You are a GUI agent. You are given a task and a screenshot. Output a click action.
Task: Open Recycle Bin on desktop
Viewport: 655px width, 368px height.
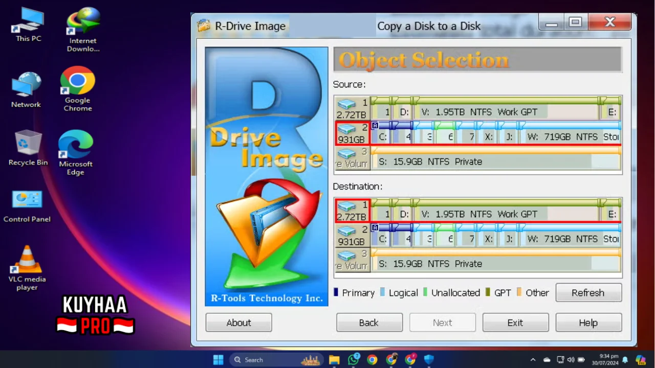(x=28, y=148)
